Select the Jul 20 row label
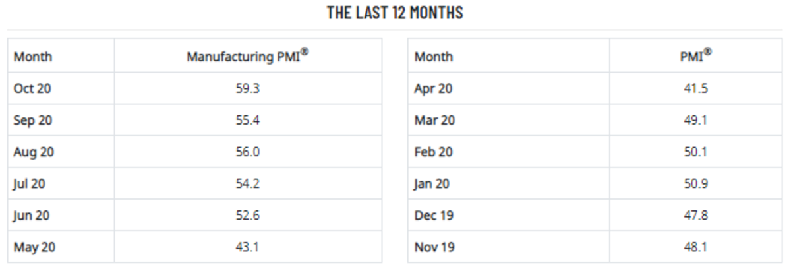This screenshot has width=791, height=269. [30, 183]
